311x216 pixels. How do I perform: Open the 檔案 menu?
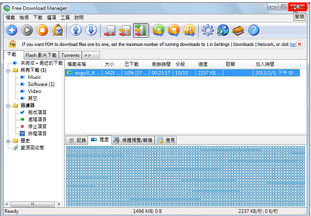pos(10,17)
